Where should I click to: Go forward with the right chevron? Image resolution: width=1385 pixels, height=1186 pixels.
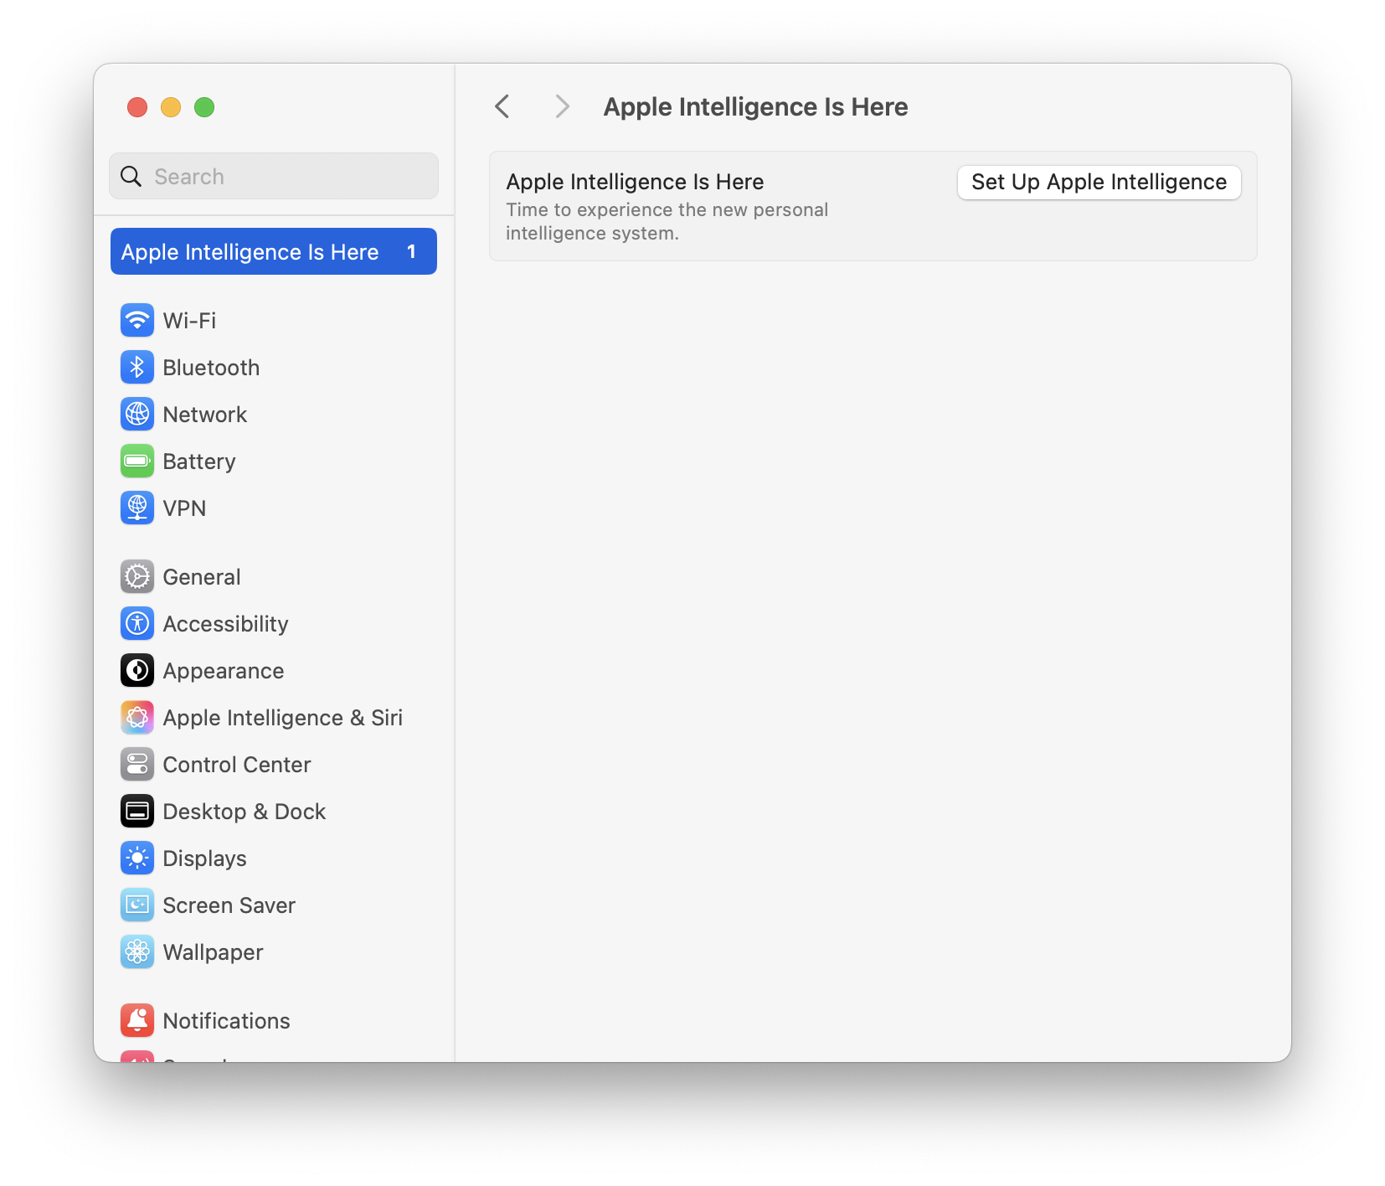tap(563, 106)
